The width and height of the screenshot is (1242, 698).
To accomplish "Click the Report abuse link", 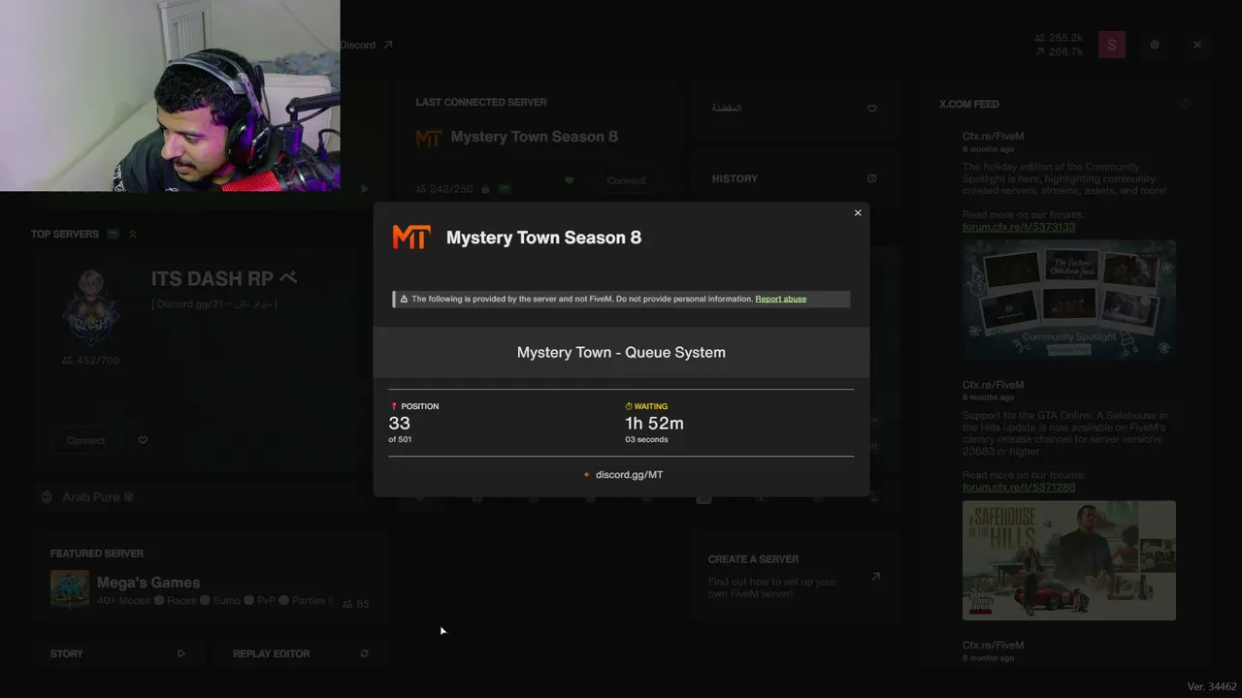I will [781, 299].
